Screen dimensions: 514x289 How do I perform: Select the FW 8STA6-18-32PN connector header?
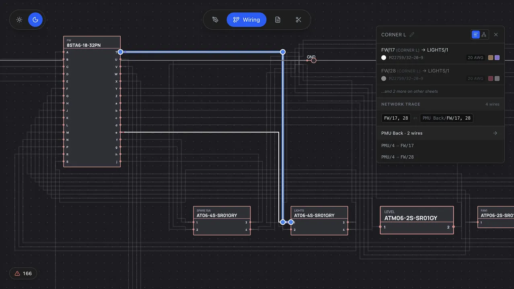(92, 43)
